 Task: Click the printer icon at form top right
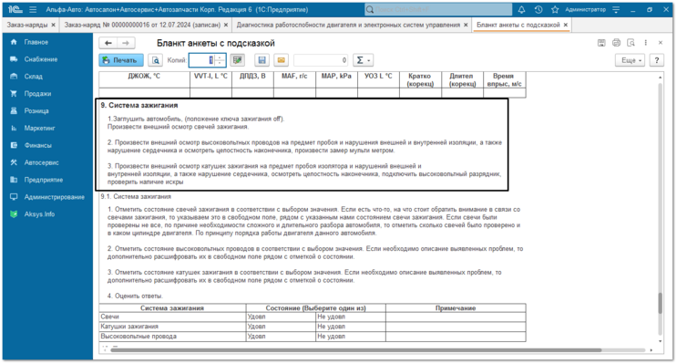tap(616, 43)
